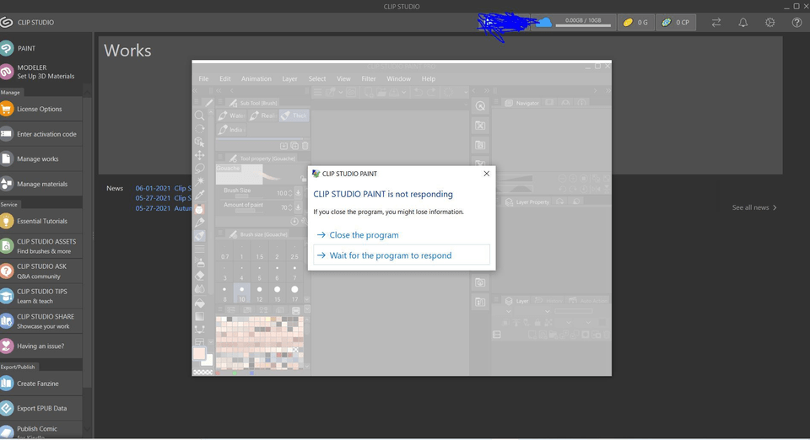
Task: Open Export EPUB Data
Action: 41,408
